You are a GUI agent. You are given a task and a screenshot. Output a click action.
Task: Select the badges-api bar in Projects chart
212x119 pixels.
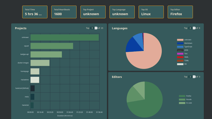(x=46, y=55)
